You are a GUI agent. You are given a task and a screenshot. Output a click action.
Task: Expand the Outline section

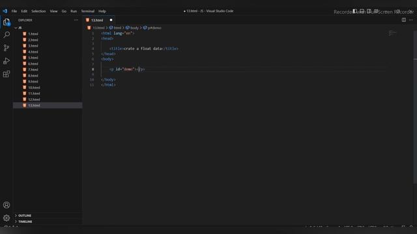(25, 215)
